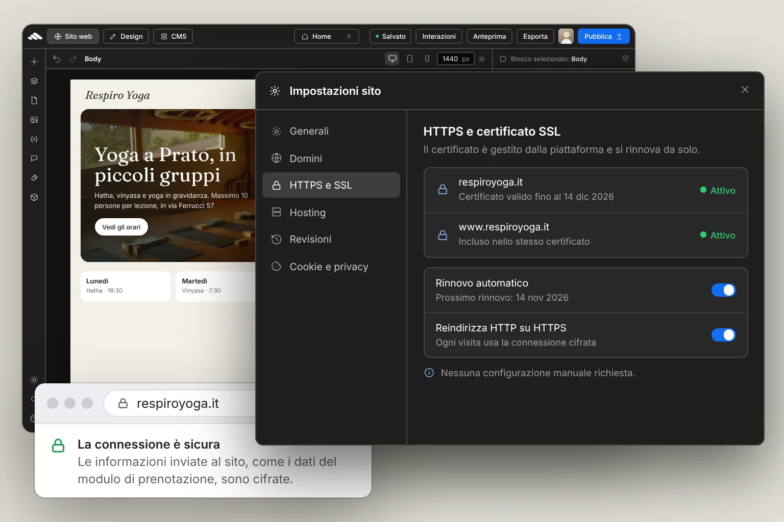
Task: Click the editor logo in top-left corner
Action: [x=35, y=36]
